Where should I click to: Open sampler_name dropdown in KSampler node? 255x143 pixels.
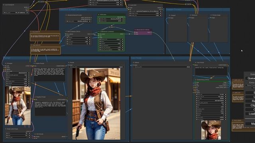pos(18,81)
